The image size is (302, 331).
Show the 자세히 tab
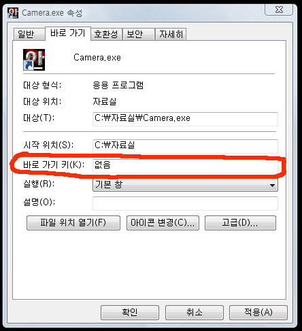tap(171, 34)
